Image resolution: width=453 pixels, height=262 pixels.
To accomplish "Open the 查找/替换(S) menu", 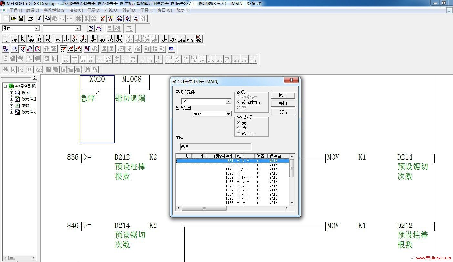I will (x=54, y=10).
